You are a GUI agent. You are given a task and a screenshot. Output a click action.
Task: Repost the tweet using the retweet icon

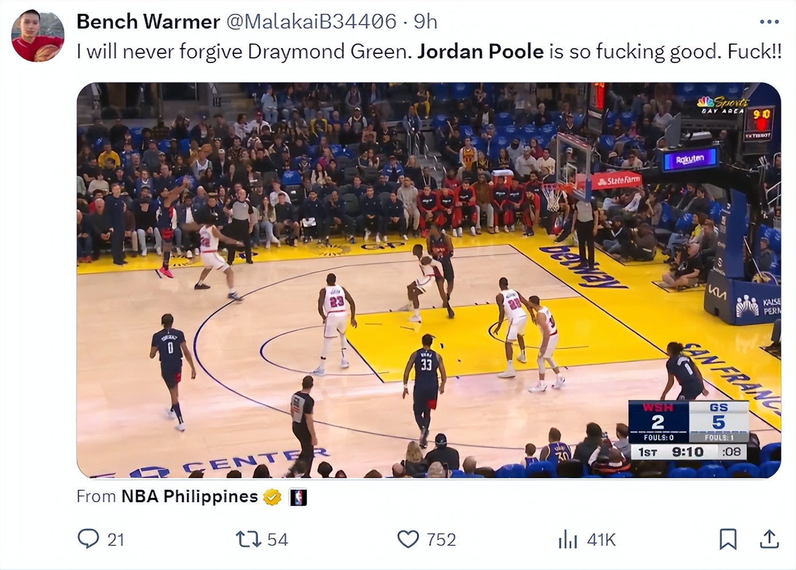coord(248,539)
